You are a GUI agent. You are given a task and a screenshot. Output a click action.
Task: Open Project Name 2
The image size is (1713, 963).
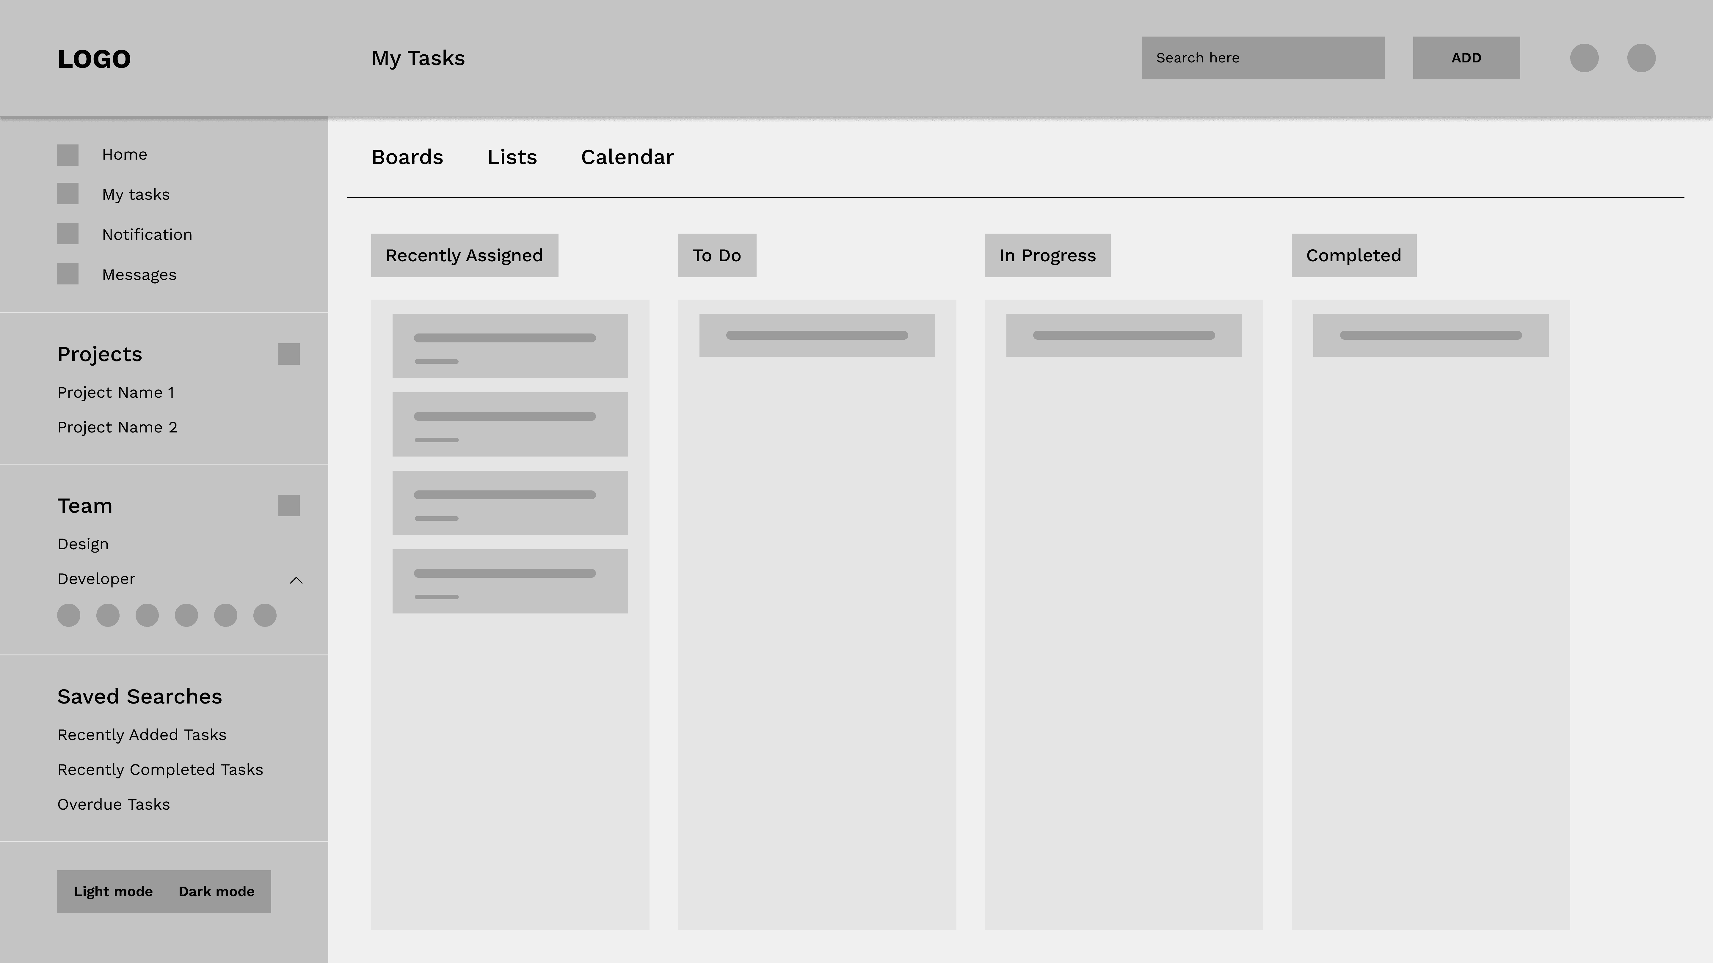(117, 427)
